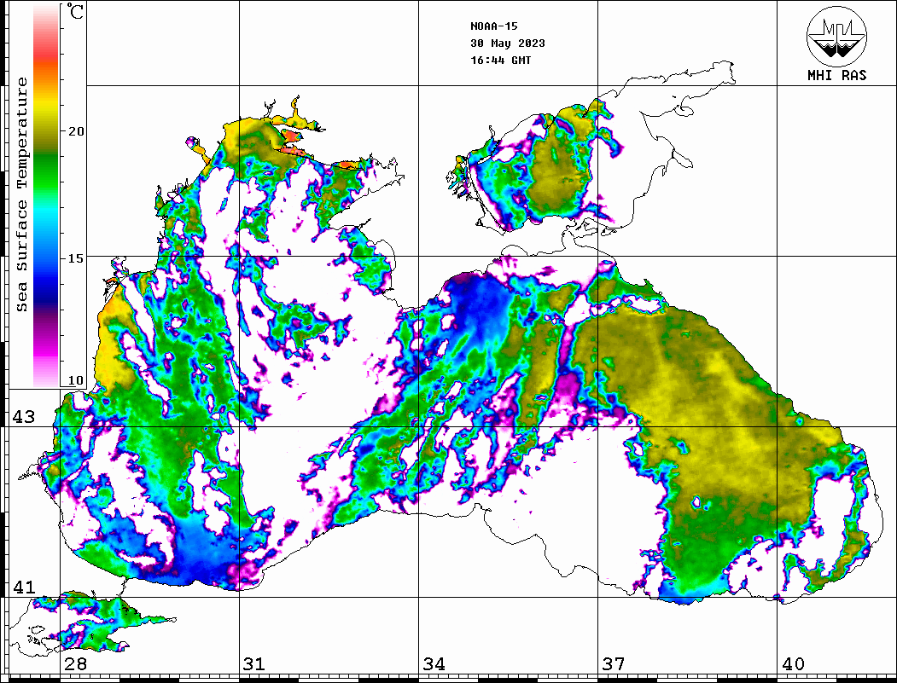Click the temperature color scale bar
Viewport: 897px width, 683px height.
tap(46, 195)
